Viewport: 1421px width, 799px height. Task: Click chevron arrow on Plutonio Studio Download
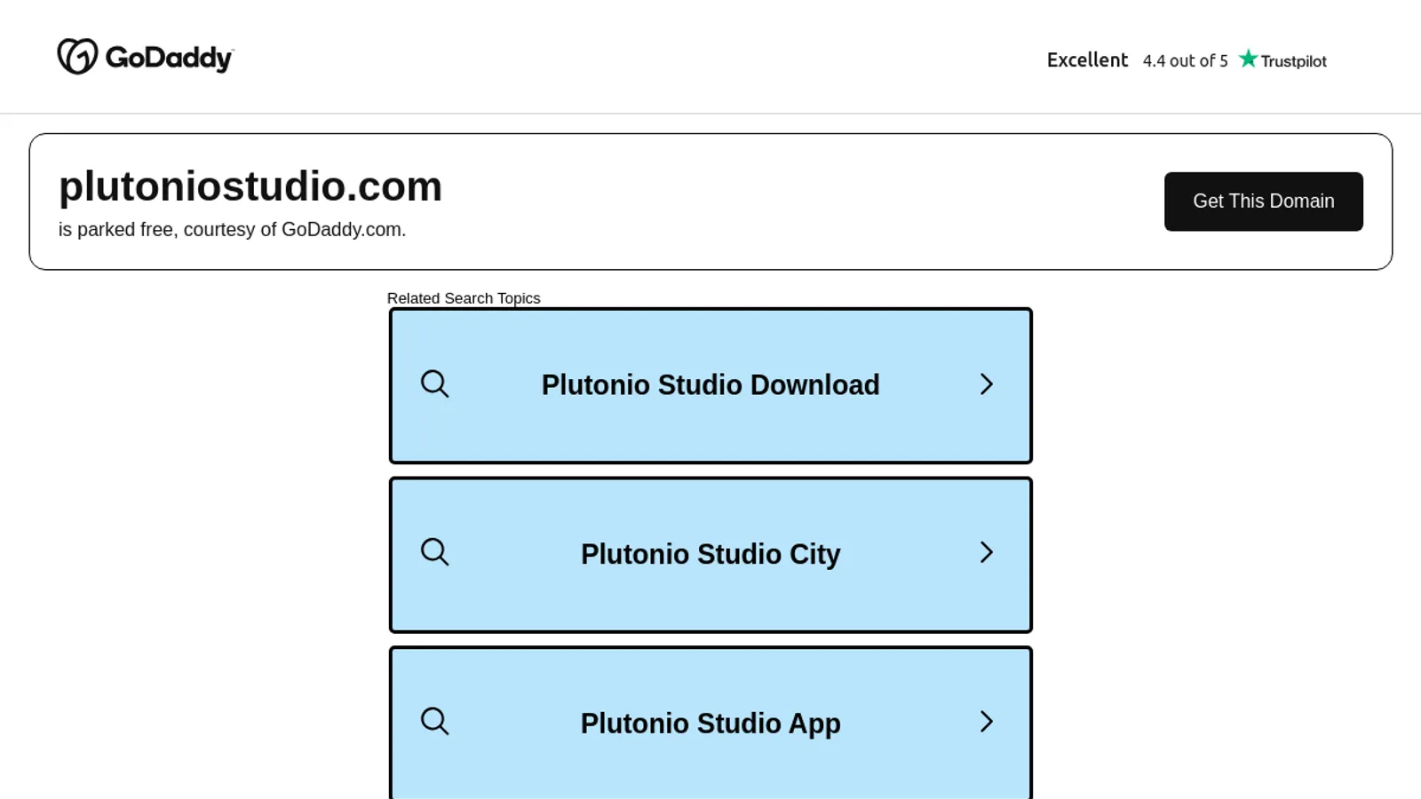pos(986,384)
